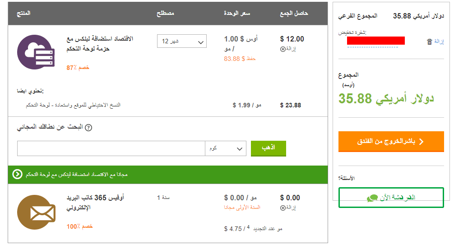Click the X remove icon under the $0.00 total
This screenshot has width=454, height=249.
click(x=283, y=207)
